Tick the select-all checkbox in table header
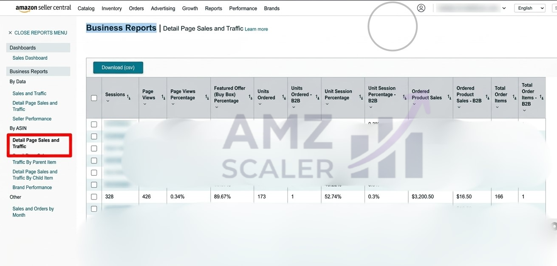557x266 pixels. [94, 98]
